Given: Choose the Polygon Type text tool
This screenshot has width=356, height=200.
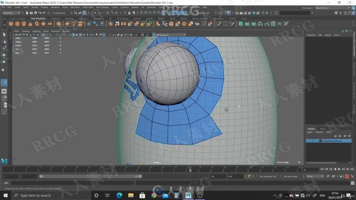Looking at the screenshot, I should point(74,24).
